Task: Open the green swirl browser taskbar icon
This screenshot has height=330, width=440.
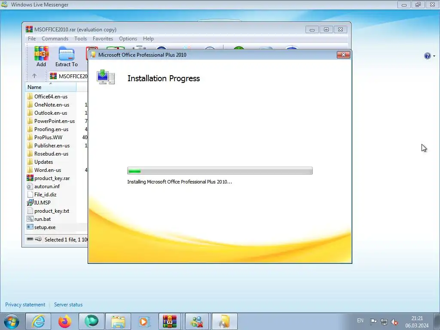Action: (92, 321)
